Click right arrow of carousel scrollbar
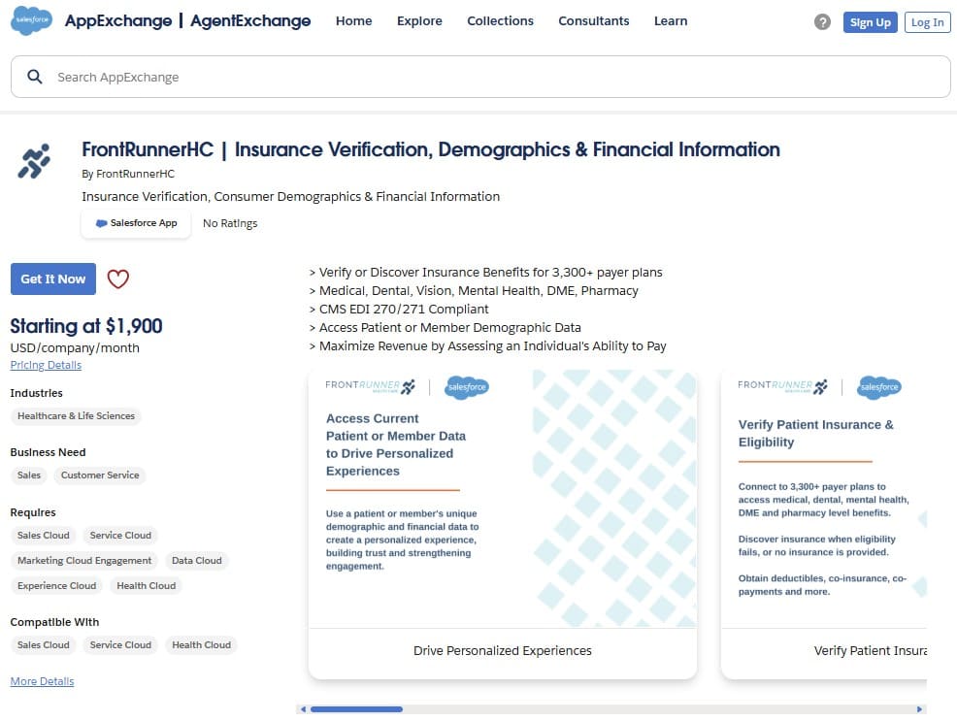 pos(919,708)
